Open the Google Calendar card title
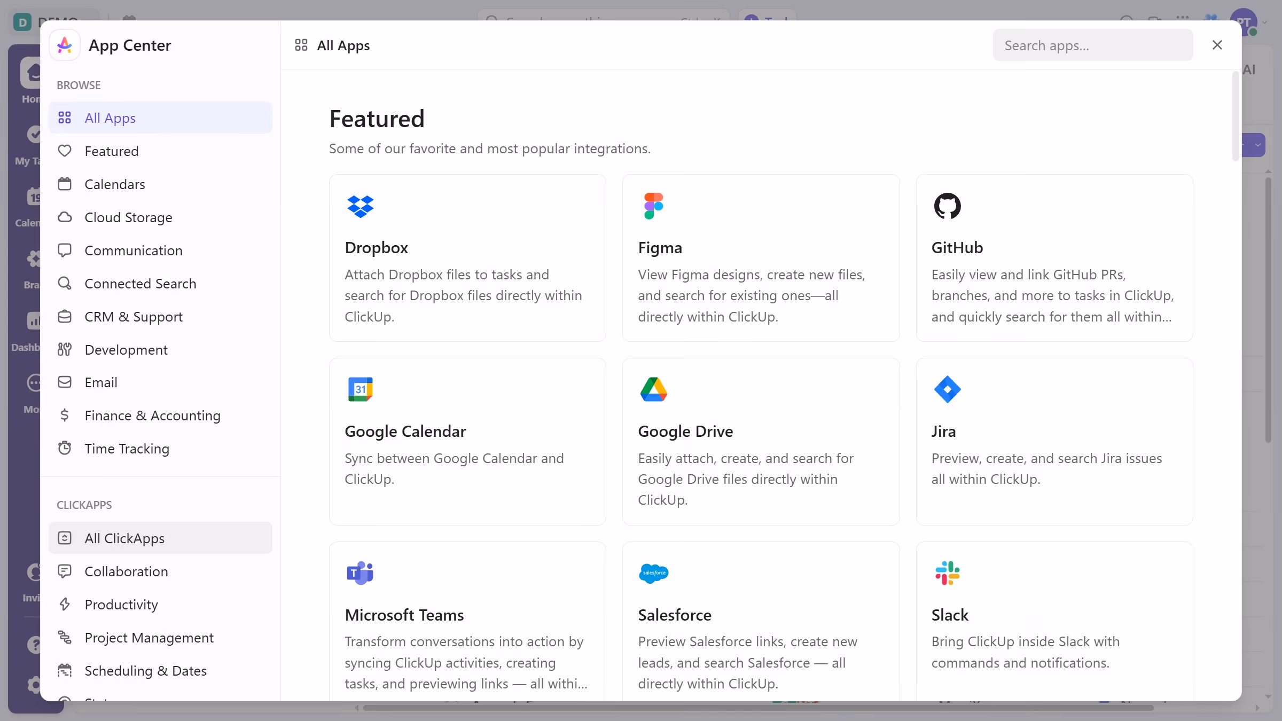Viewport: 1282px width, 721px height. tap(405, 432)
